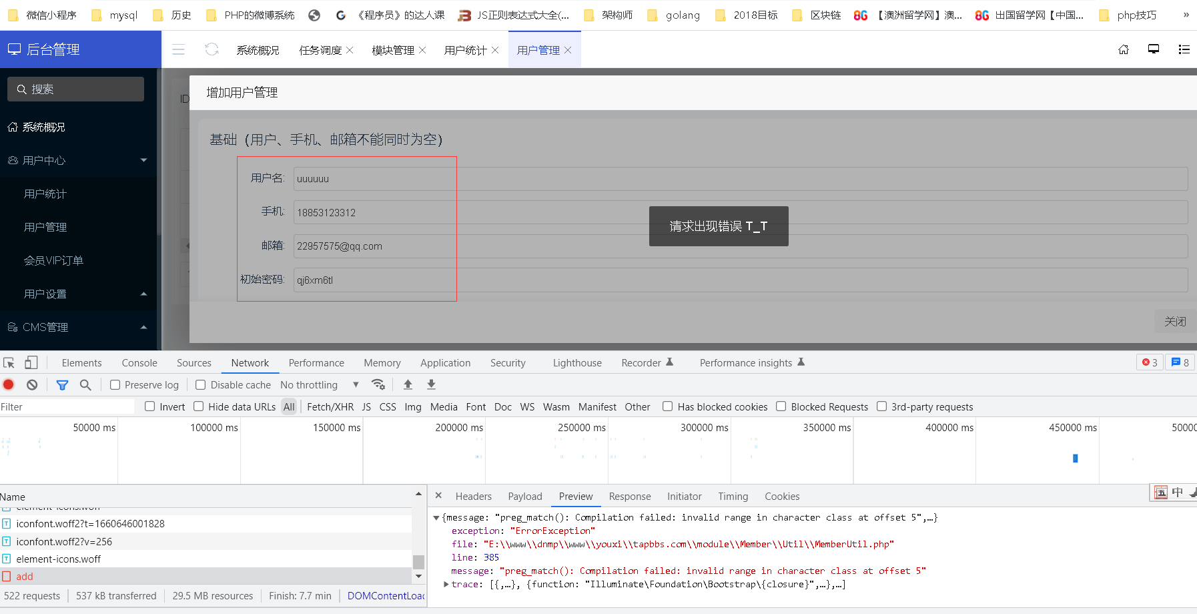Click the 关闭 button in dialog
The image size is (1197, 614).
[x=1175, y=321]
